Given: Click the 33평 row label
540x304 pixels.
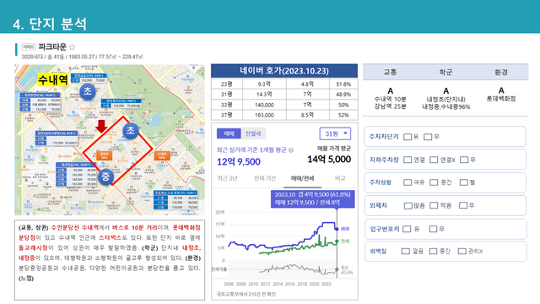Looking at the screenshot, I should (x=227, y=105).
